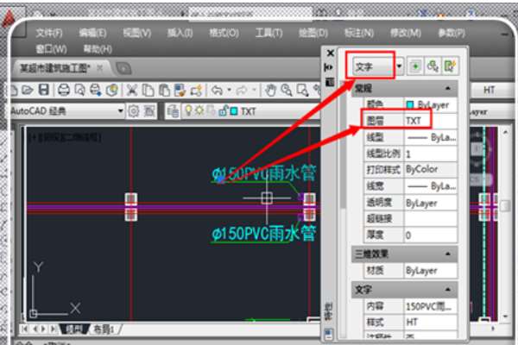This screenshot has width=518, height=345.
Task: Open the 视图(V) menu
Action: point(136,33)
